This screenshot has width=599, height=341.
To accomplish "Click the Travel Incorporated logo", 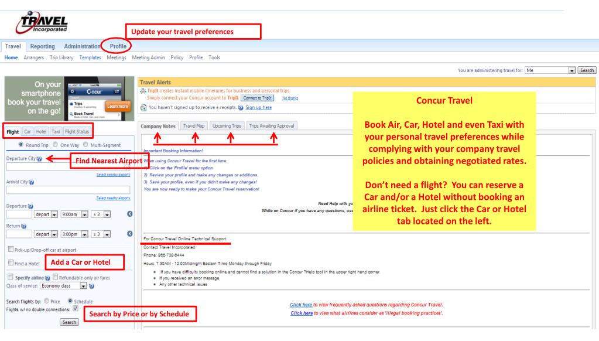I will (42, 22).
